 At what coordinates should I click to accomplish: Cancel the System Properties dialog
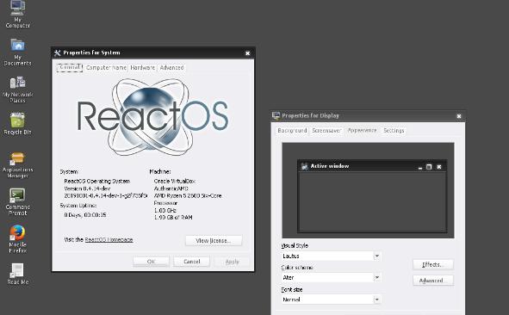tap(191, 262)
